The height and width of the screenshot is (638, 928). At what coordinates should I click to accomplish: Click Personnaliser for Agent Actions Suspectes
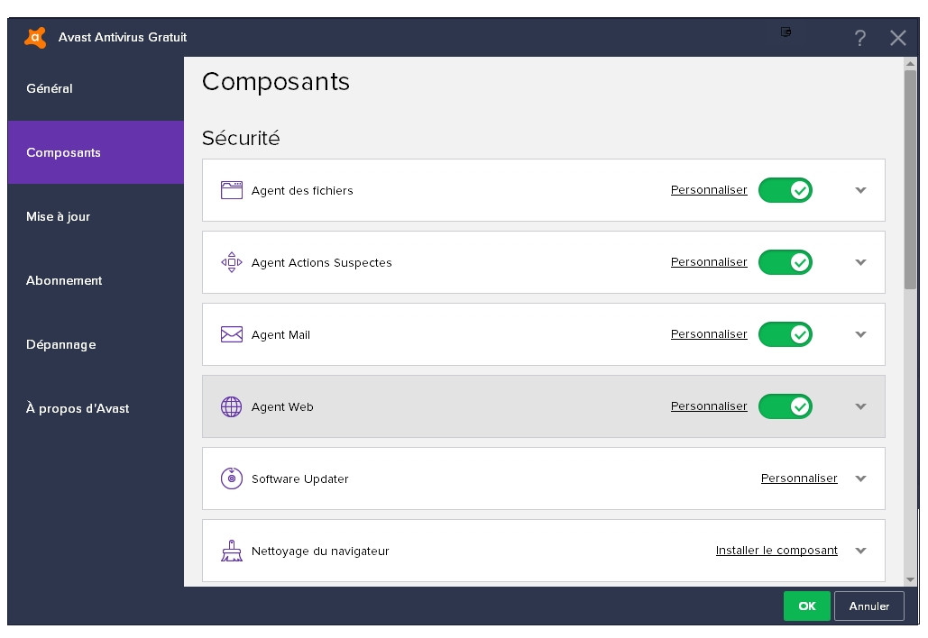tap(709, 262)
